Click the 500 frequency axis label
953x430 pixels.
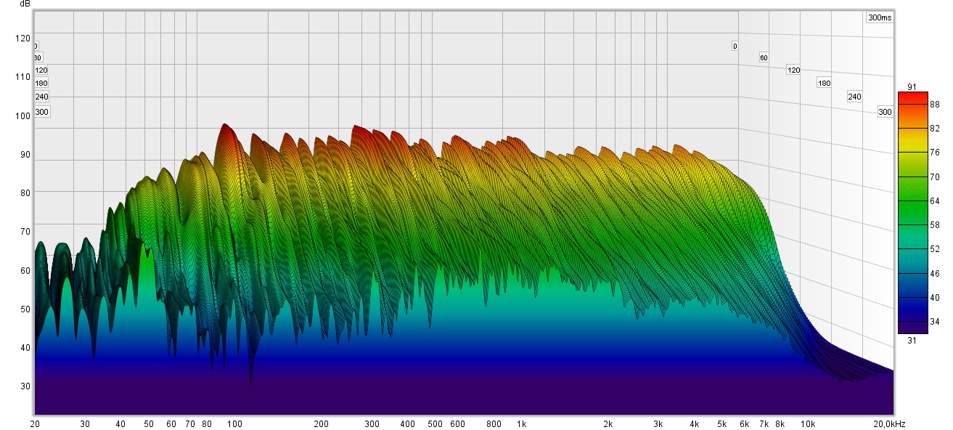click(435, 423)
